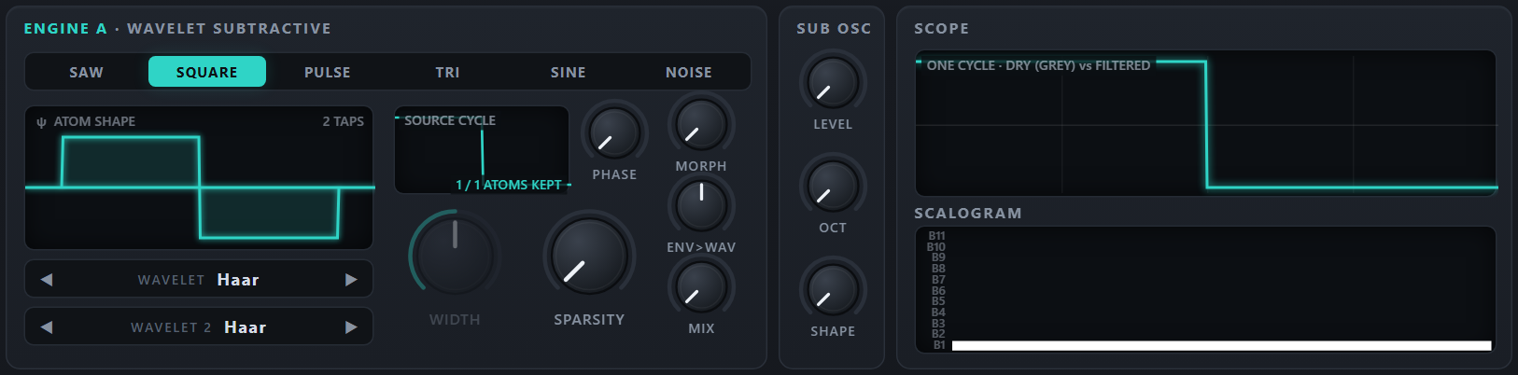Click the '1 / 1 ATOMS KEPT' readout
The image size is (1518, 375).
click(509, 185)
